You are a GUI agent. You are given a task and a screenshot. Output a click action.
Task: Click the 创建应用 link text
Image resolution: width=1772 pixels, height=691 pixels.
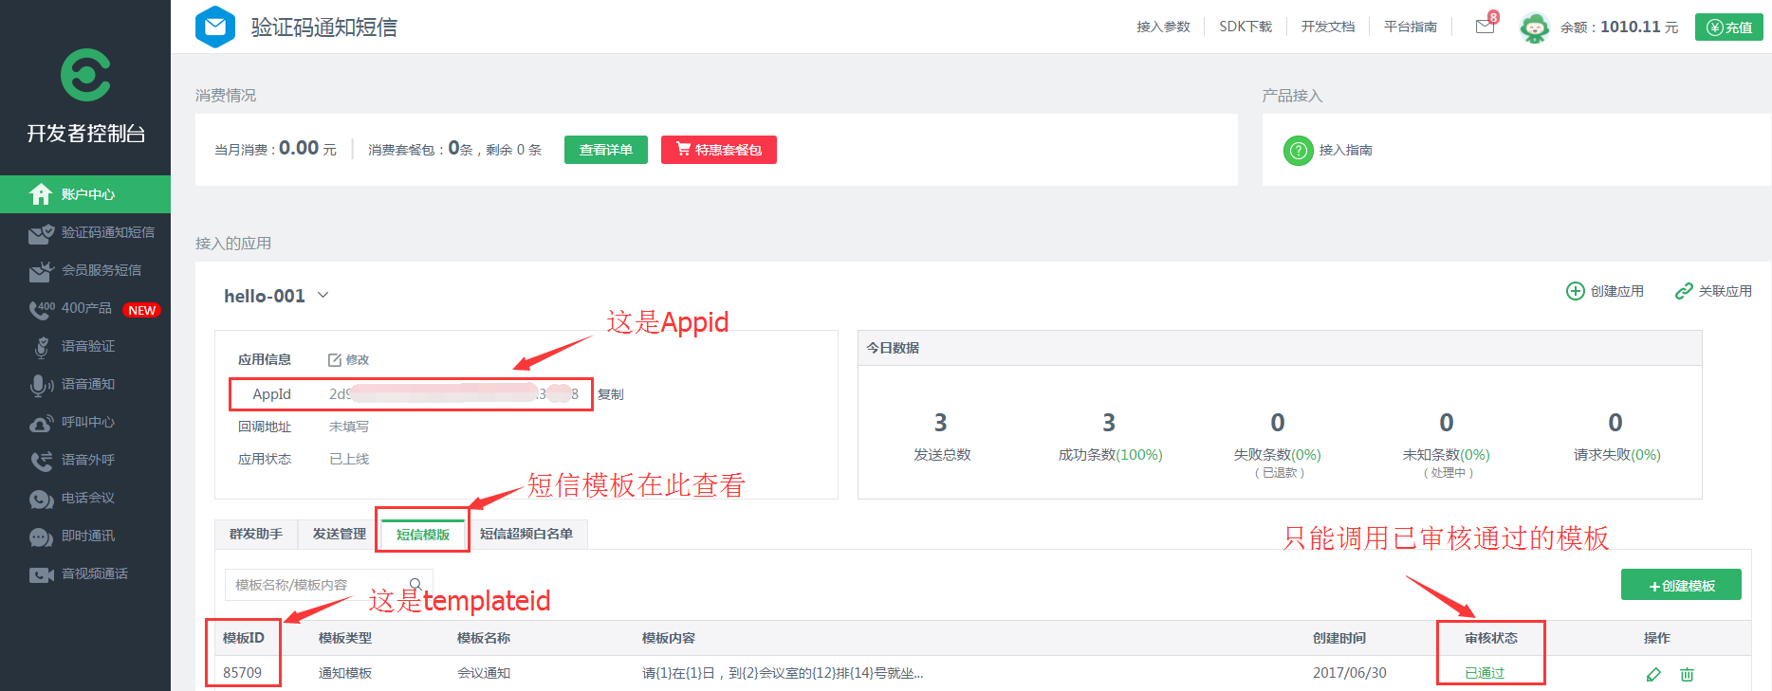click(1617, 291)
